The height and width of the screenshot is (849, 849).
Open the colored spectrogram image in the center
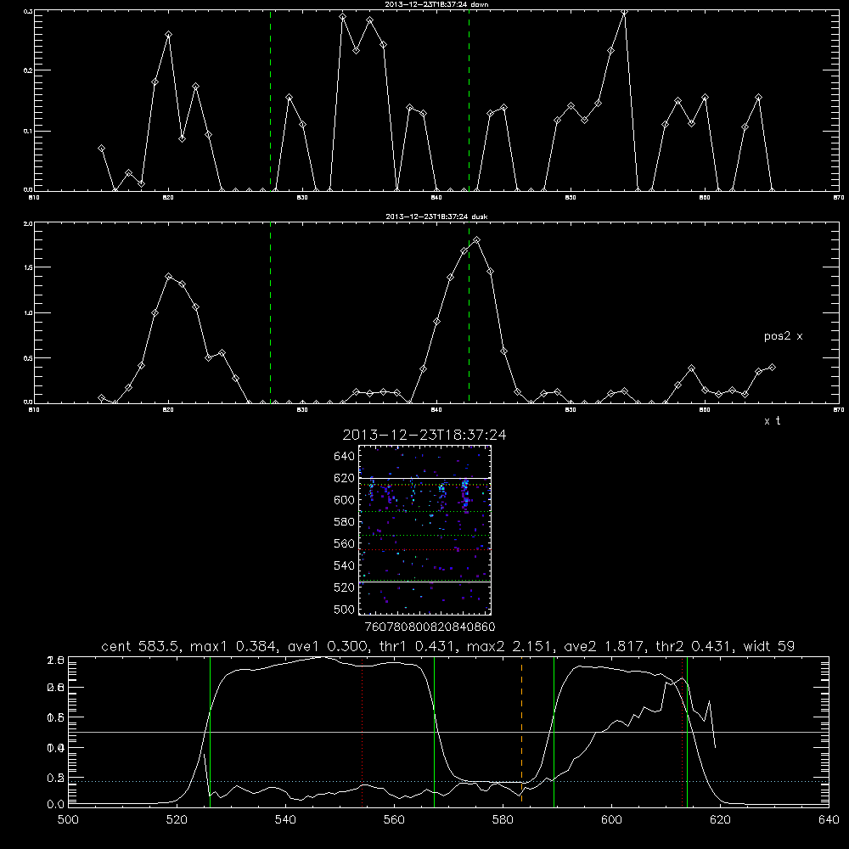[x=424, y=530]
